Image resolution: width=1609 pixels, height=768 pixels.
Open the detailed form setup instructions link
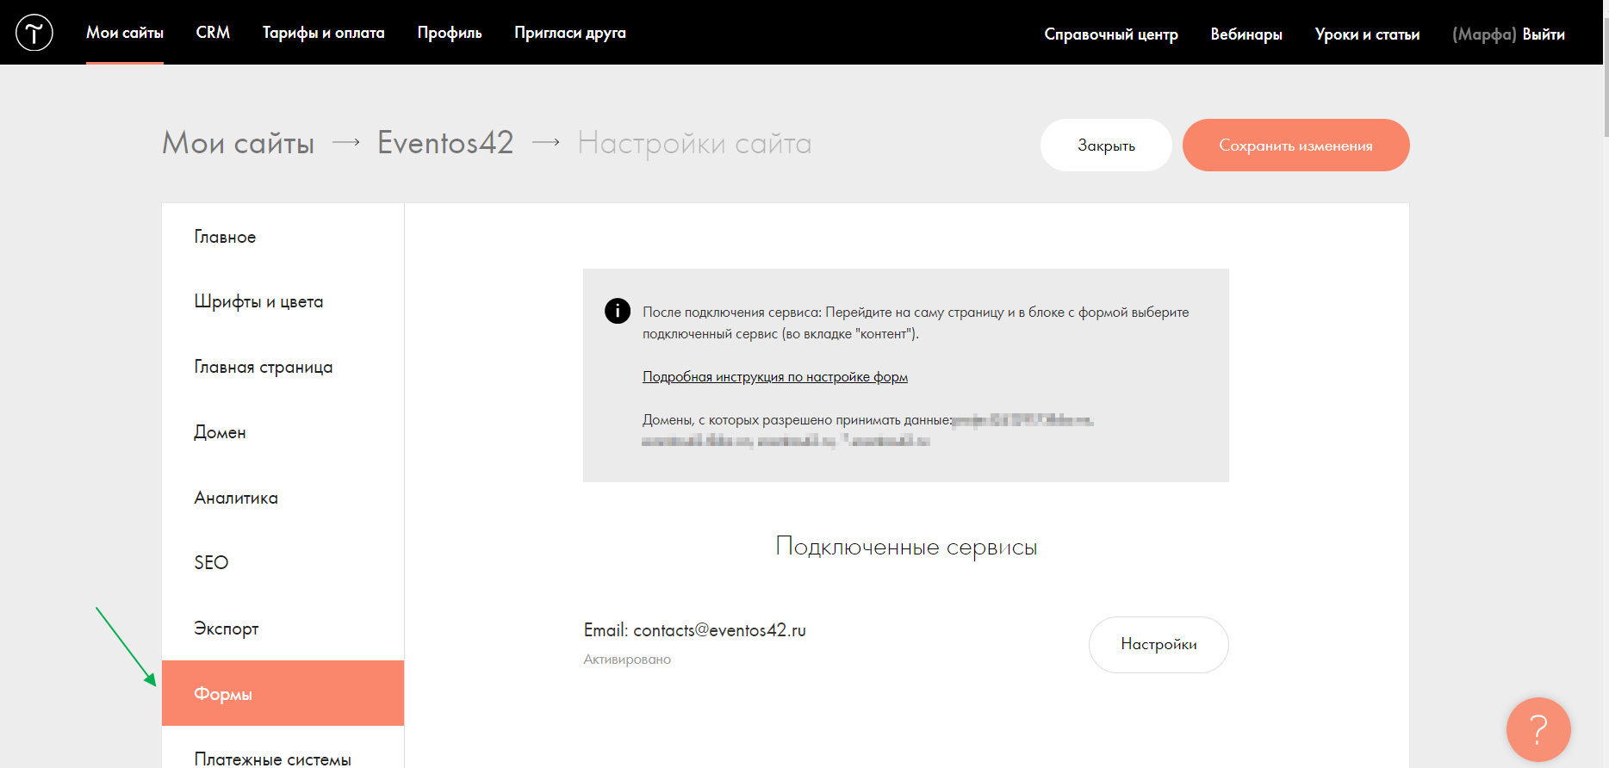tap(774, 377)
